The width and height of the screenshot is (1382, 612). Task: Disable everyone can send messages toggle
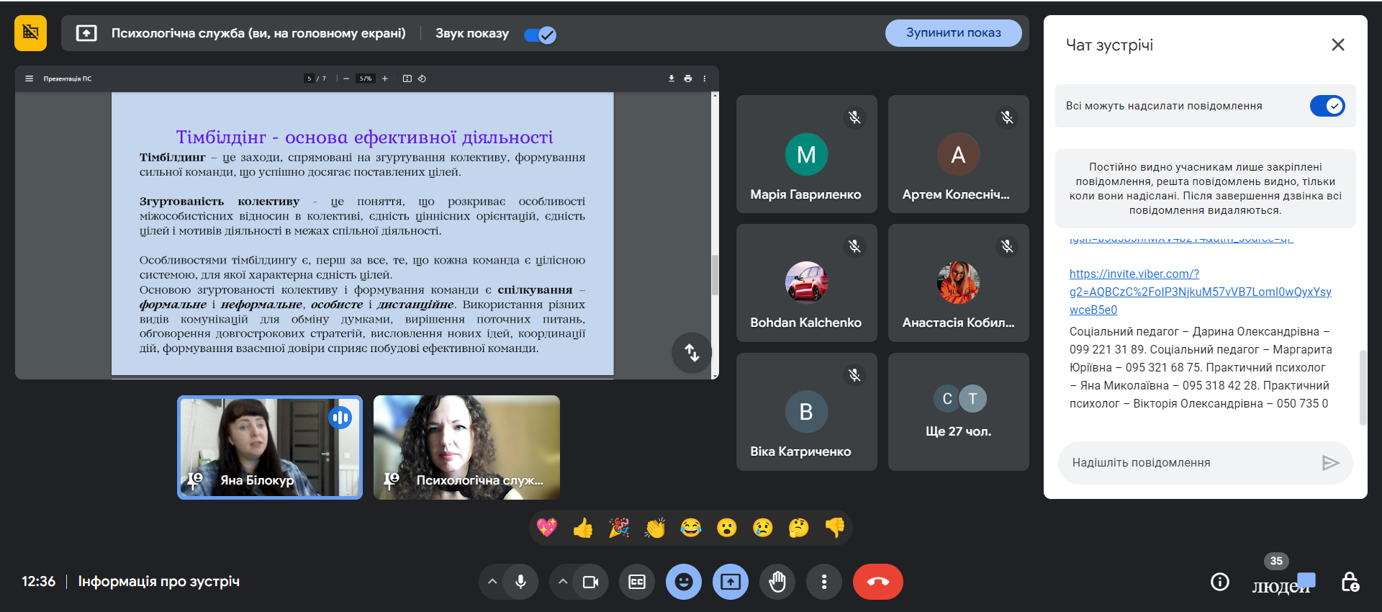pos(1327,106)
